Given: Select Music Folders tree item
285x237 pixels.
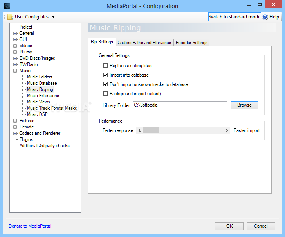Looking at the screenshot, I should pyautogui.click(x=40, y=77).
